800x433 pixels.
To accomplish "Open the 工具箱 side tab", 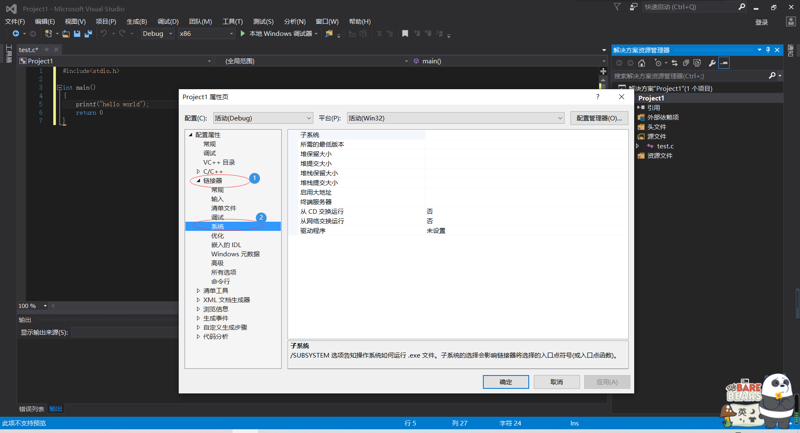I will [9, 54].
